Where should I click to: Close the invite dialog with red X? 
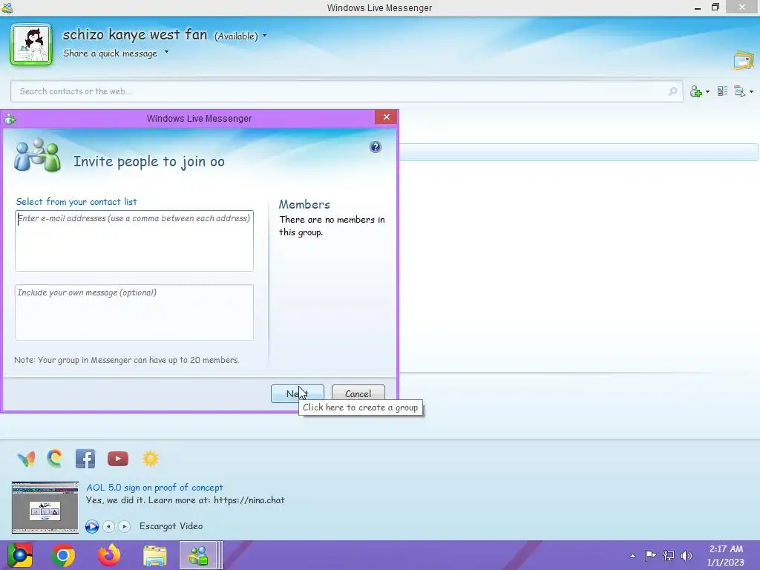coord(386,117)
